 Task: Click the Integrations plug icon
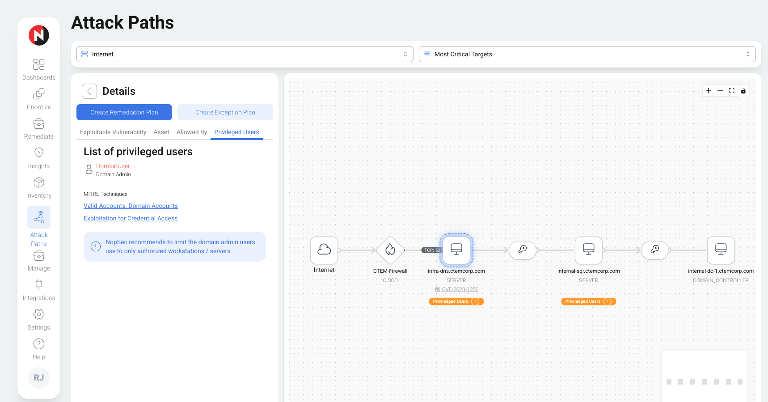pos(39,285)
